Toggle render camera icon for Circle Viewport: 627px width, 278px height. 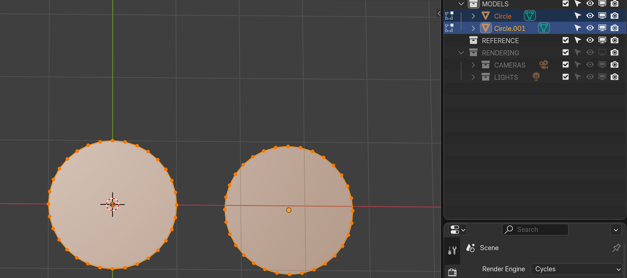[614, 16]
